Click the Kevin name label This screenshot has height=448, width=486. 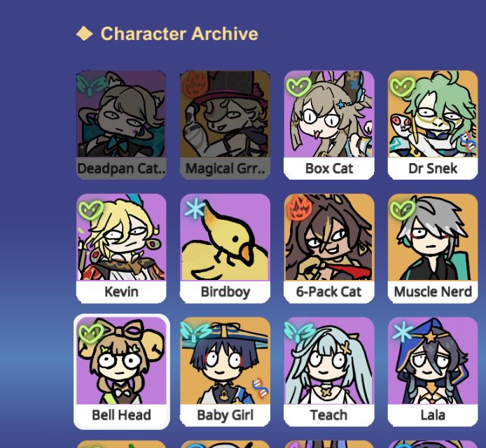(121, 291)
